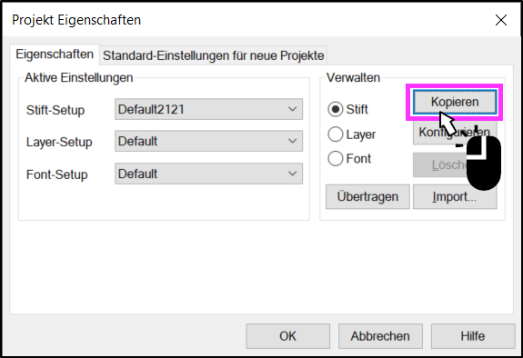
Task: Cancel with the Abbrechen button
Action: pyautogui.click(x=380, y=336)
